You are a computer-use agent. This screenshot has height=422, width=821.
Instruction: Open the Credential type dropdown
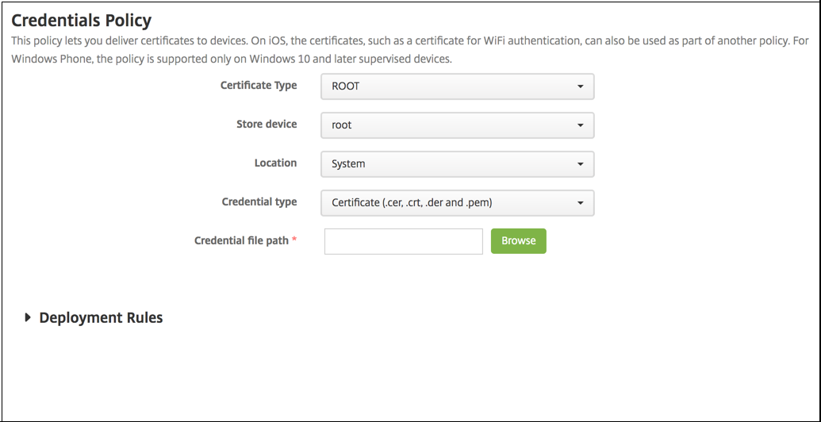457,203
